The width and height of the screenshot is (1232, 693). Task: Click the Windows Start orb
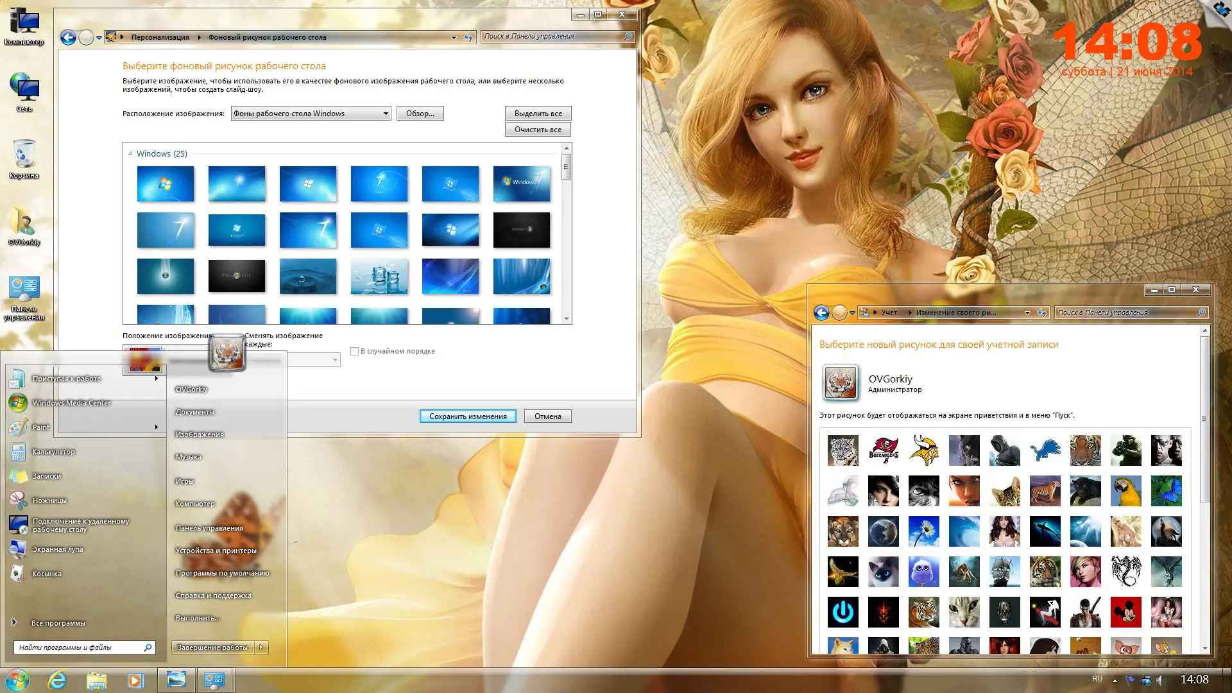click(17, 680)
